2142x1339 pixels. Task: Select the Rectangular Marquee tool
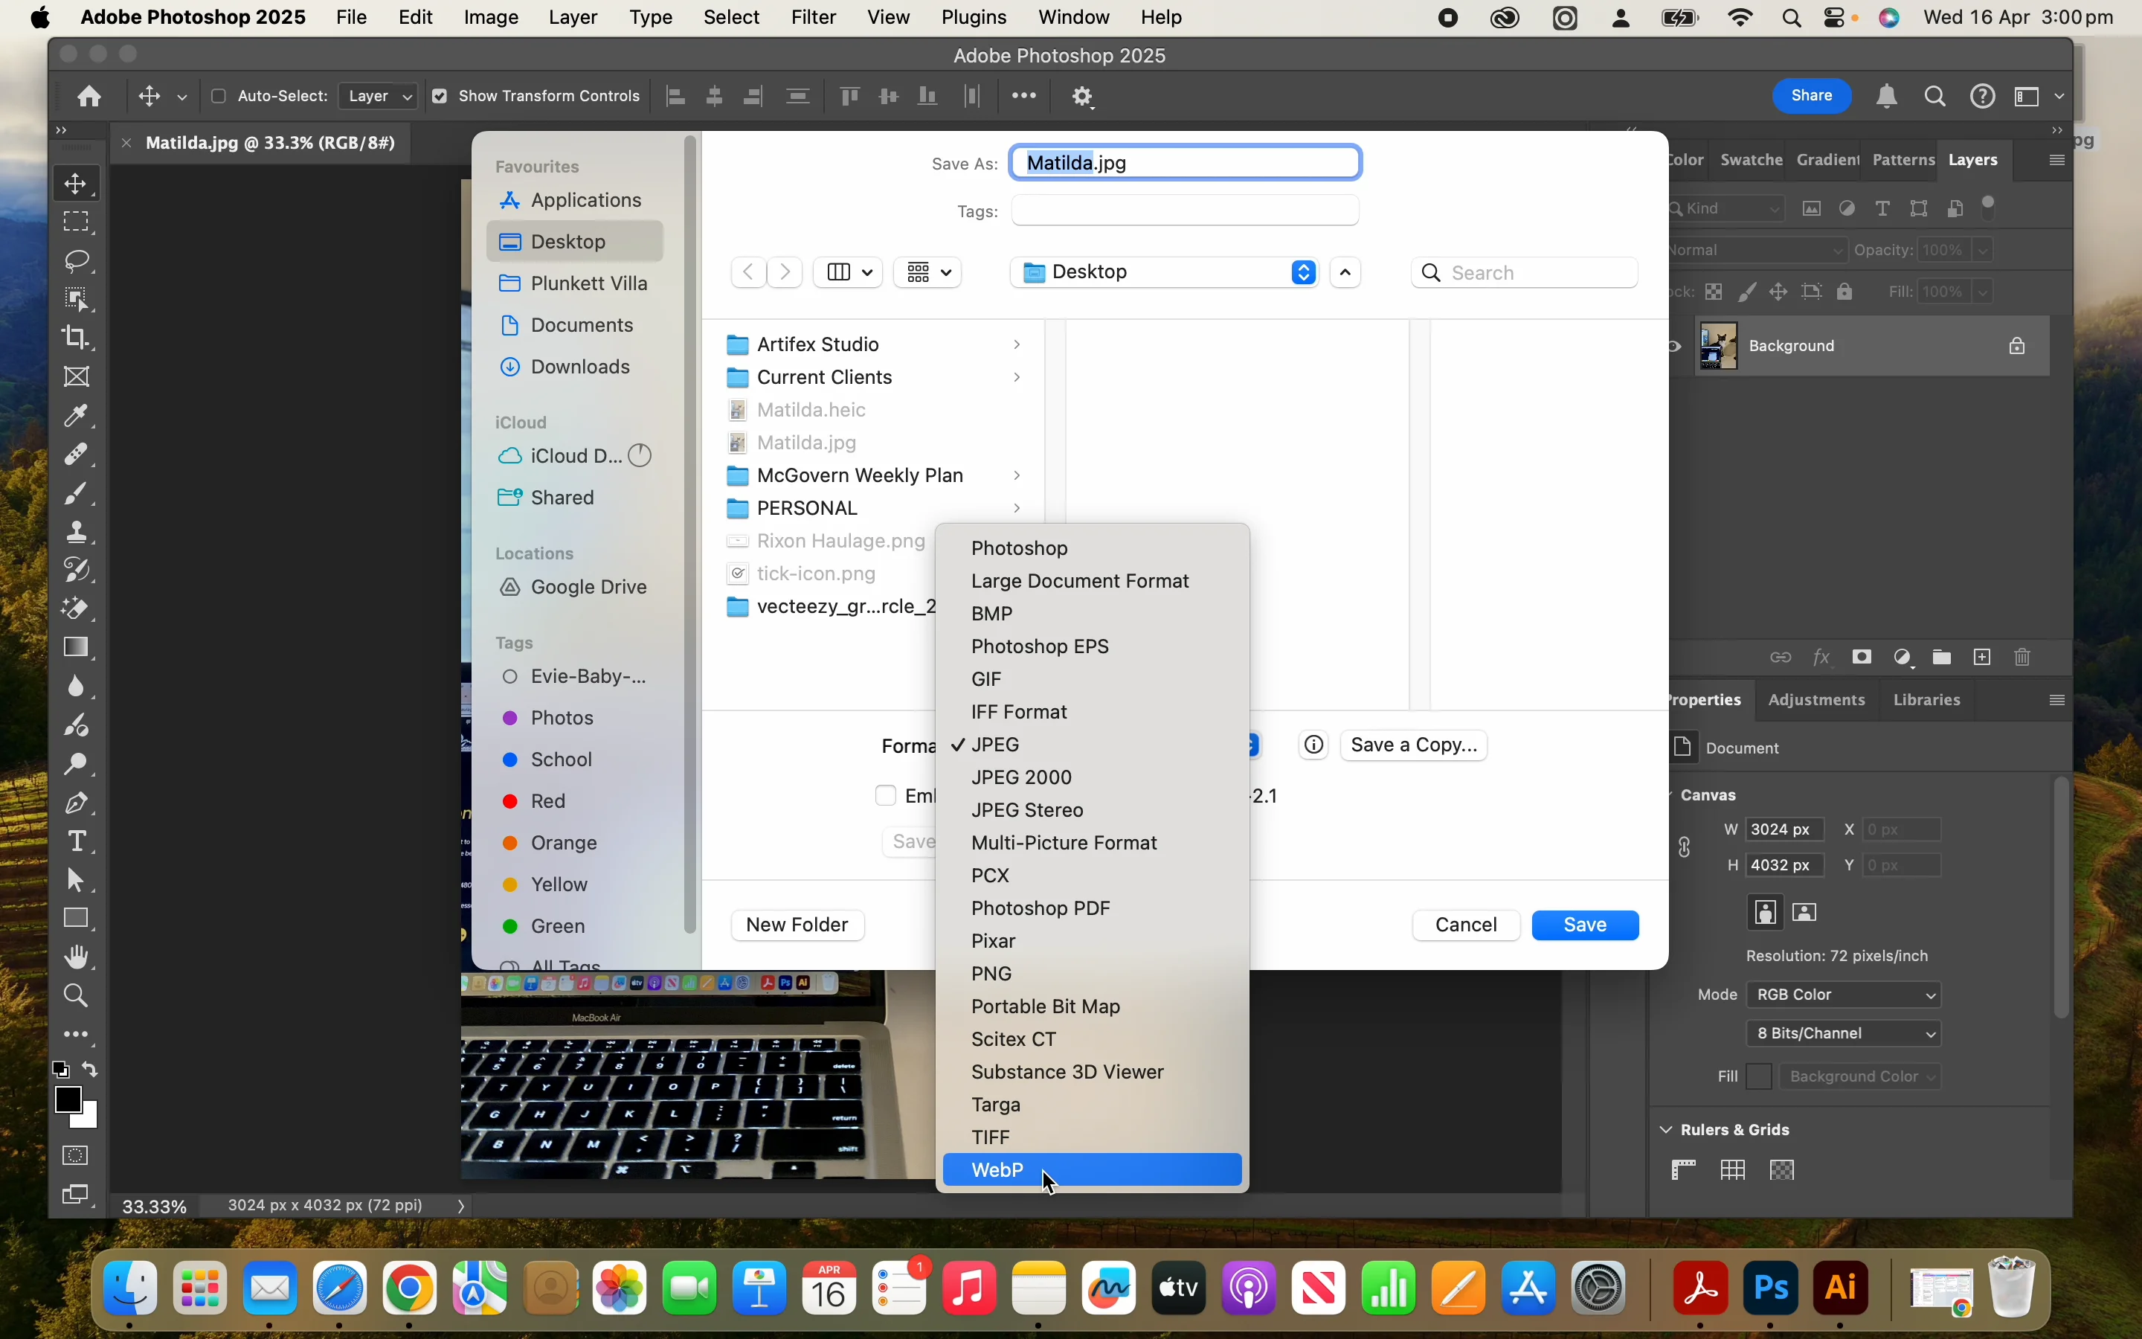(76, 222)
